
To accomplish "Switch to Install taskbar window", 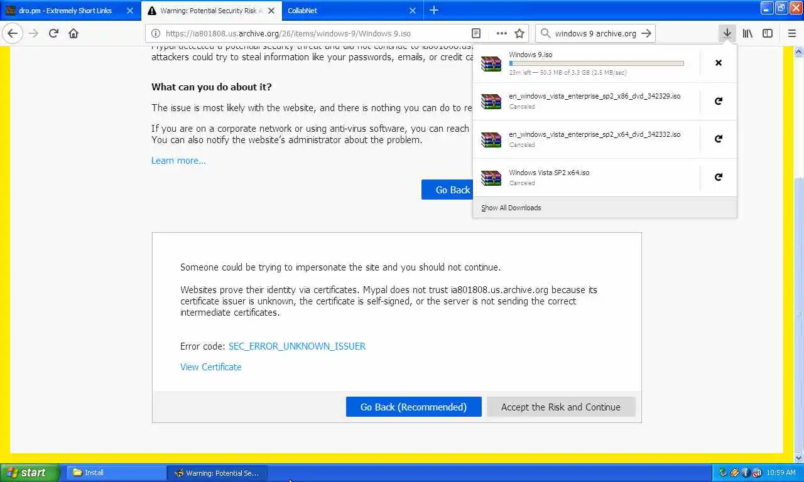I will 116,473.
